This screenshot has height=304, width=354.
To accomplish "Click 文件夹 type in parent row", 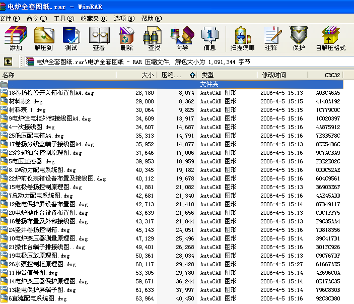I will (x=209, y=84).
